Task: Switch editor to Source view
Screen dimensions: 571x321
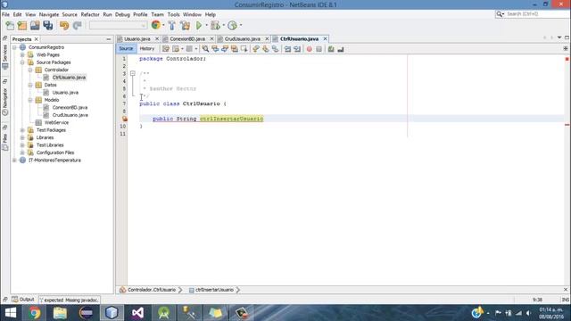Action: pos(126,48)
